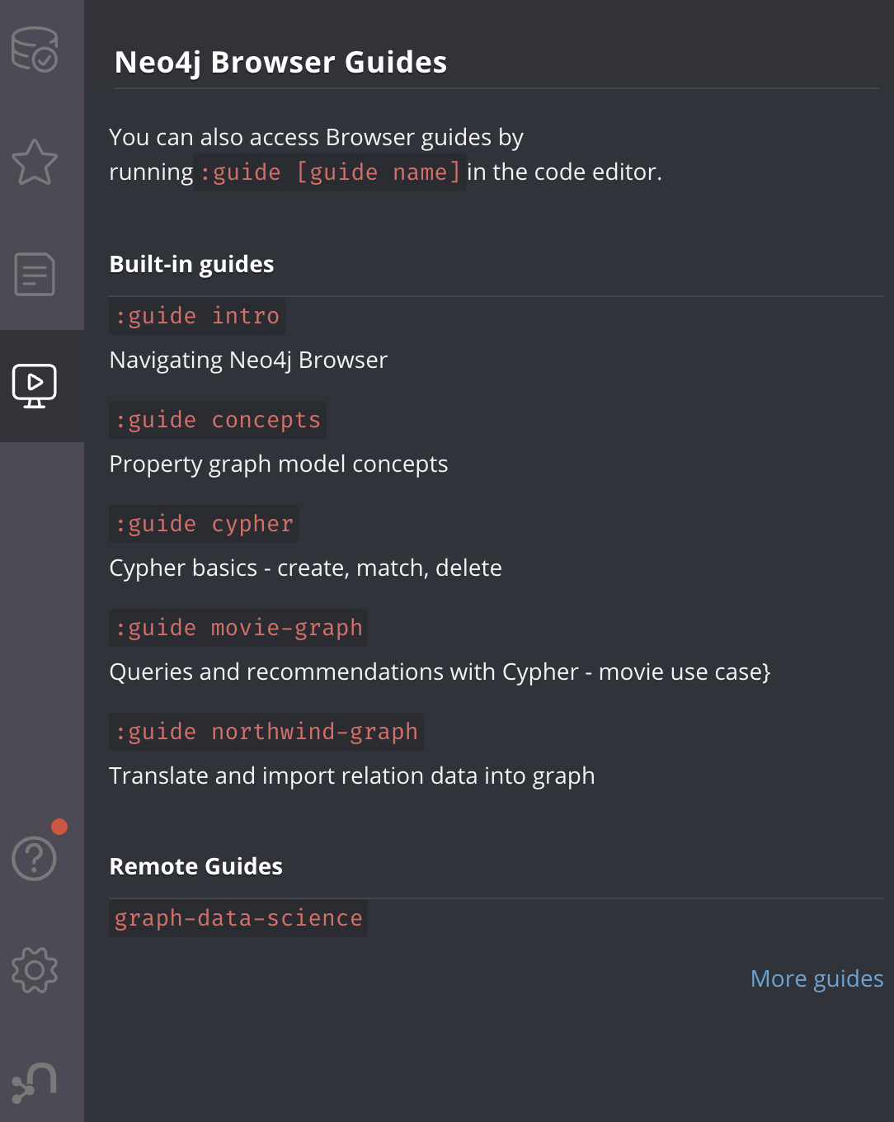Open the :guide northwind-graph guide
This screenshot has height=1122, width=894.
coord(266,731)
